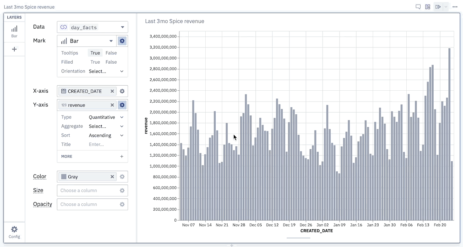Open the Aggregate Select dropdown
This screenshot has height=247, width=463.
pyautogui.click(x=106, y=126)
